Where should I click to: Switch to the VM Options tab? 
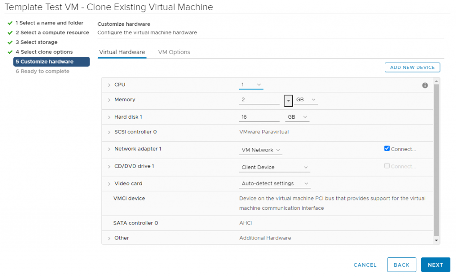tap(174, 52)
